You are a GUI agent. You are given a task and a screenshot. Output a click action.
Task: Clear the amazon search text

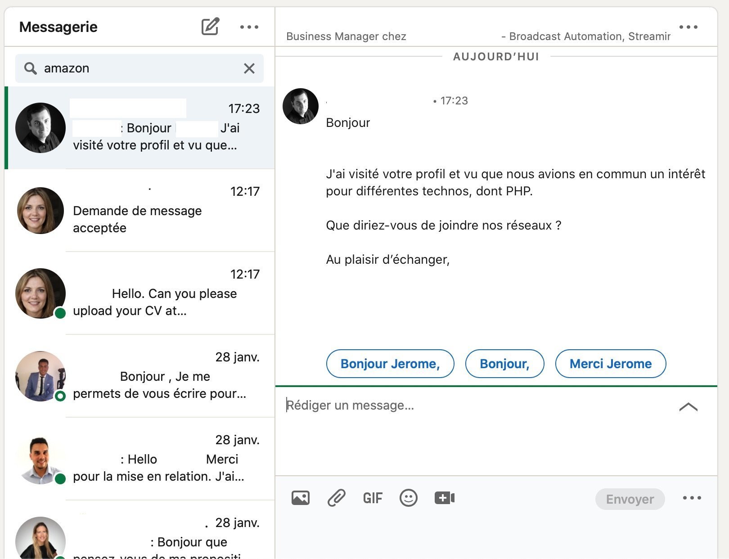point(249,68)
